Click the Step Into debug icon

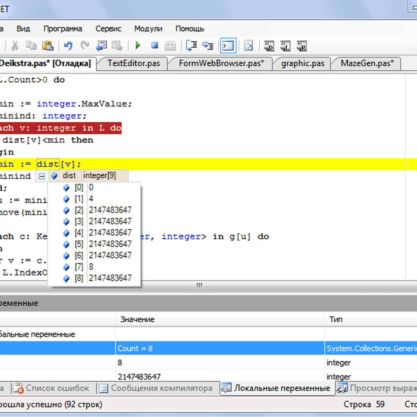click(x=208, y=46)
